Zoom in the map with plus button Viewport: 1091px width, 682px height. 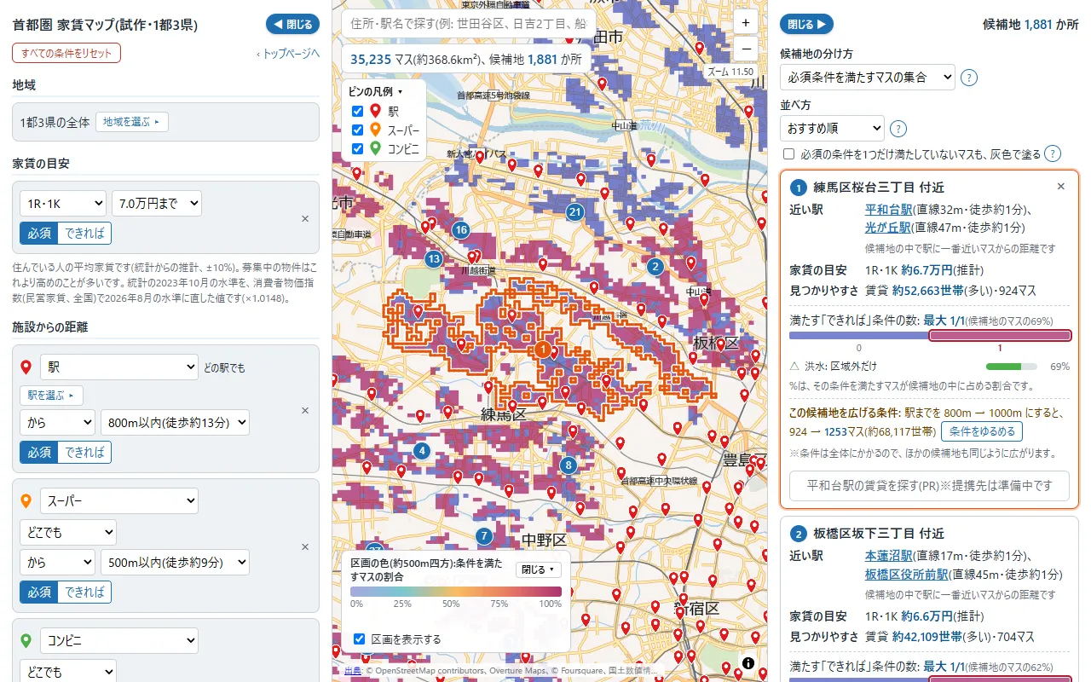click(745, 23)
